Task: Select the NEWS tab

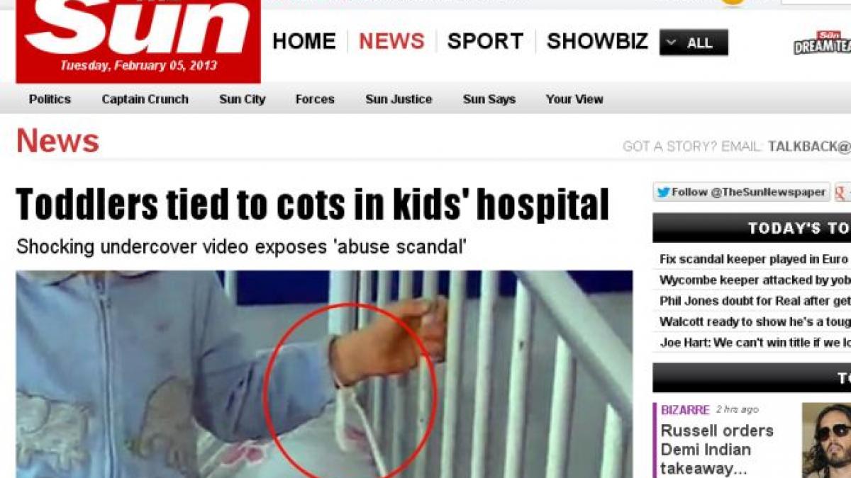Action: [x=391, y=41]
